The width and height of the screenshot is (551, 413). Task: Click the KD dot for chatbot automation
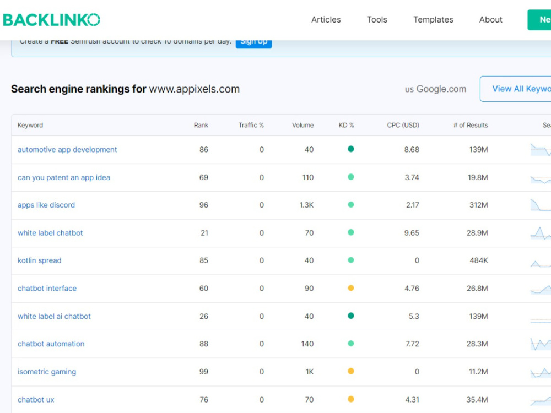tap(350, 343)
